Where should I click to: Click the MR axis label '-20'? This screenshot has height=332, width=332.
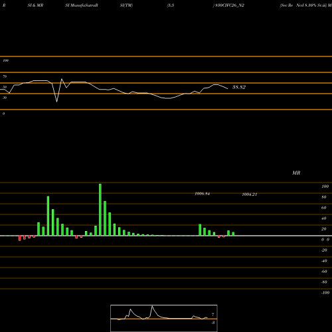(x=324, y=250)
